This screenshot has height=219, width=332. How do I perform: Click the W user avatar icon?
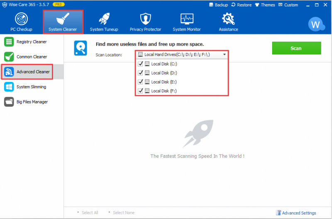(x=316, y=24)
